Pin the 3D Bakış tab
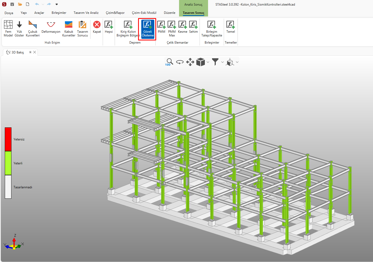 point(30,52)
